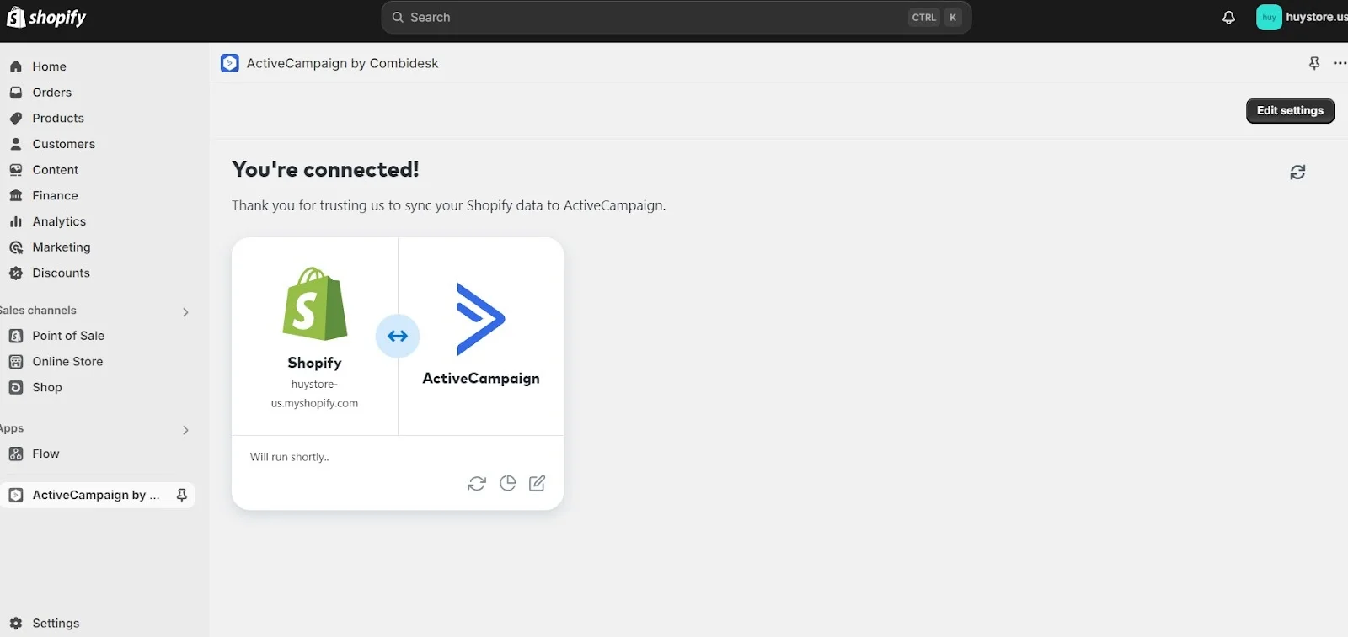Open Discounts page label

click(x=61, y=273)
